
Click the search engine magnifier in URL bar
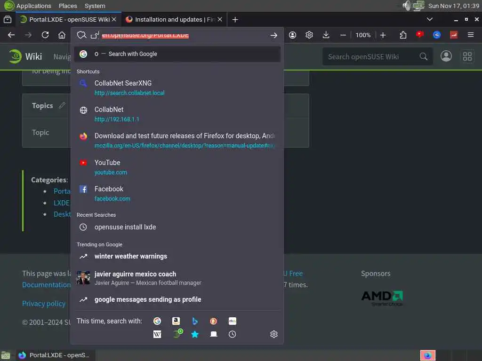[81, 35]
